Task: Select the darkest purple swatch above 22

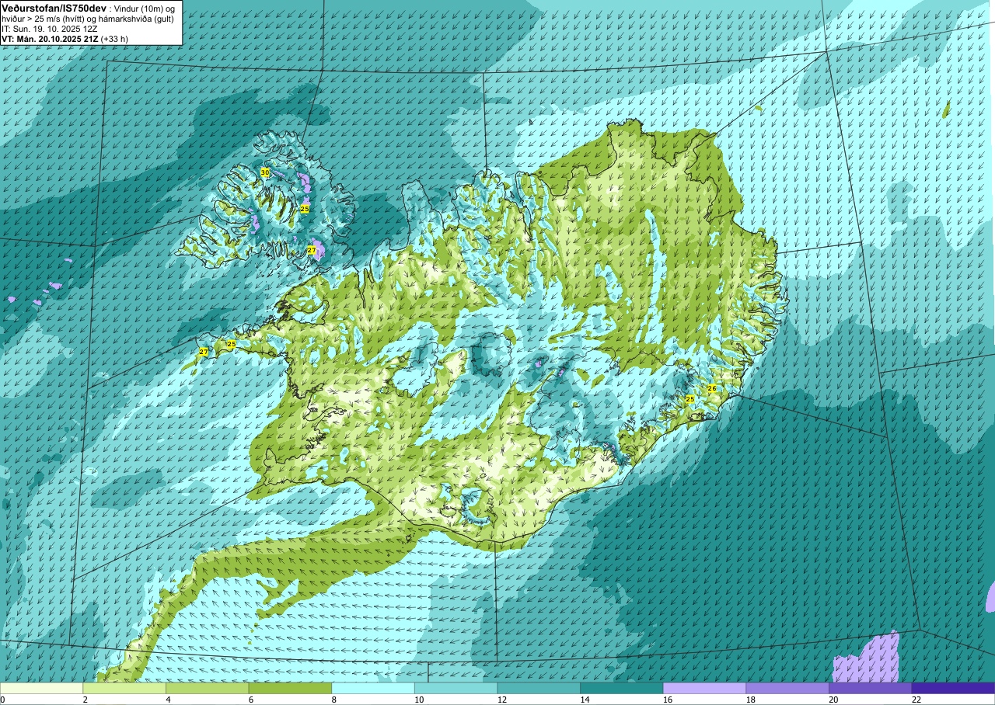Action: (953, 688)
